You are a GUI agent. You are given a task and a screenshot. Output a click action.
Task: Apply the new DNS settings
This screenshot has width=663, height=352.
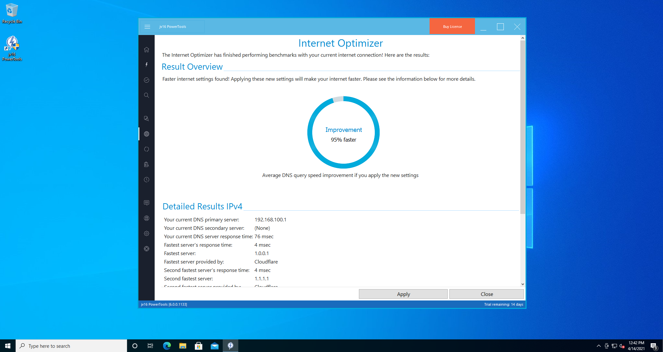click(x=403, y=294)
